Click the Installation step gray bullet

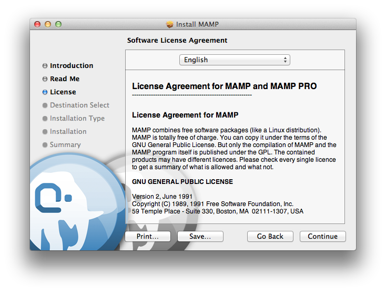tap(45, 132)
